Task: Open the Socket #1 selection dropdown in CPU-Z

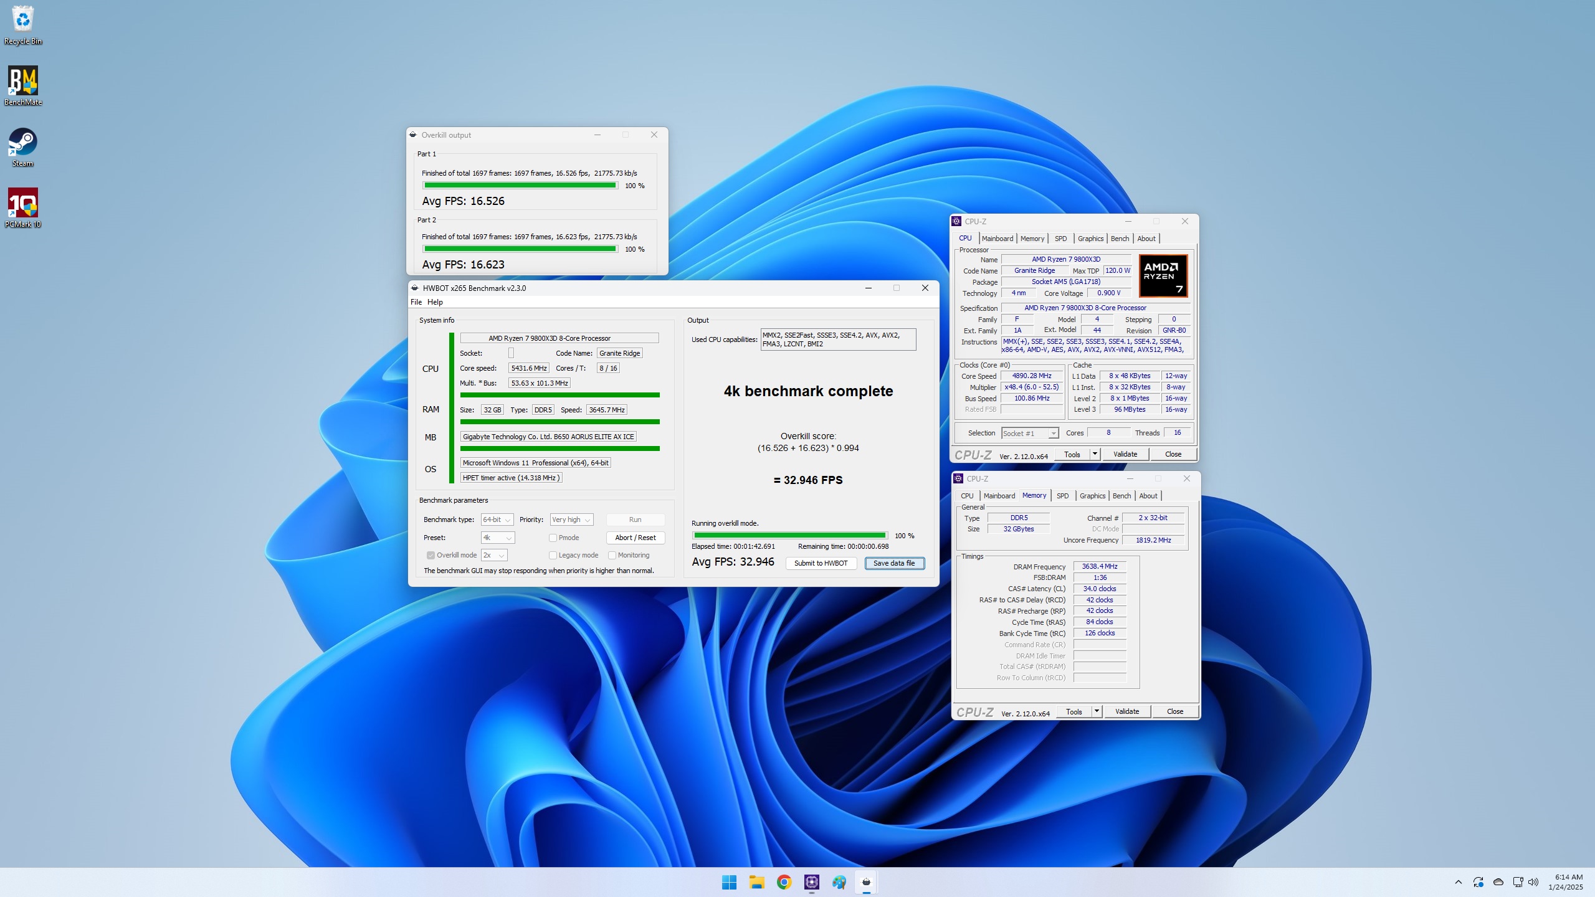Action: click(1029, 433)
